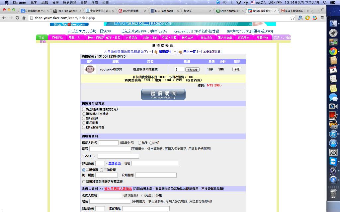340x212 pixels.
Task: Bookmark this page with the star icon
Action: click(293, 18)
